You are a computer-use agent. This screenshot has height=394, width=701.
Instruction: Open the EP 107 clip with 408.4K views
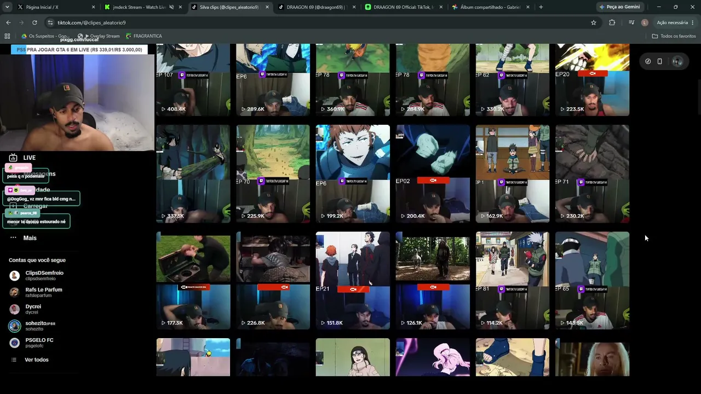click(193, 80)
